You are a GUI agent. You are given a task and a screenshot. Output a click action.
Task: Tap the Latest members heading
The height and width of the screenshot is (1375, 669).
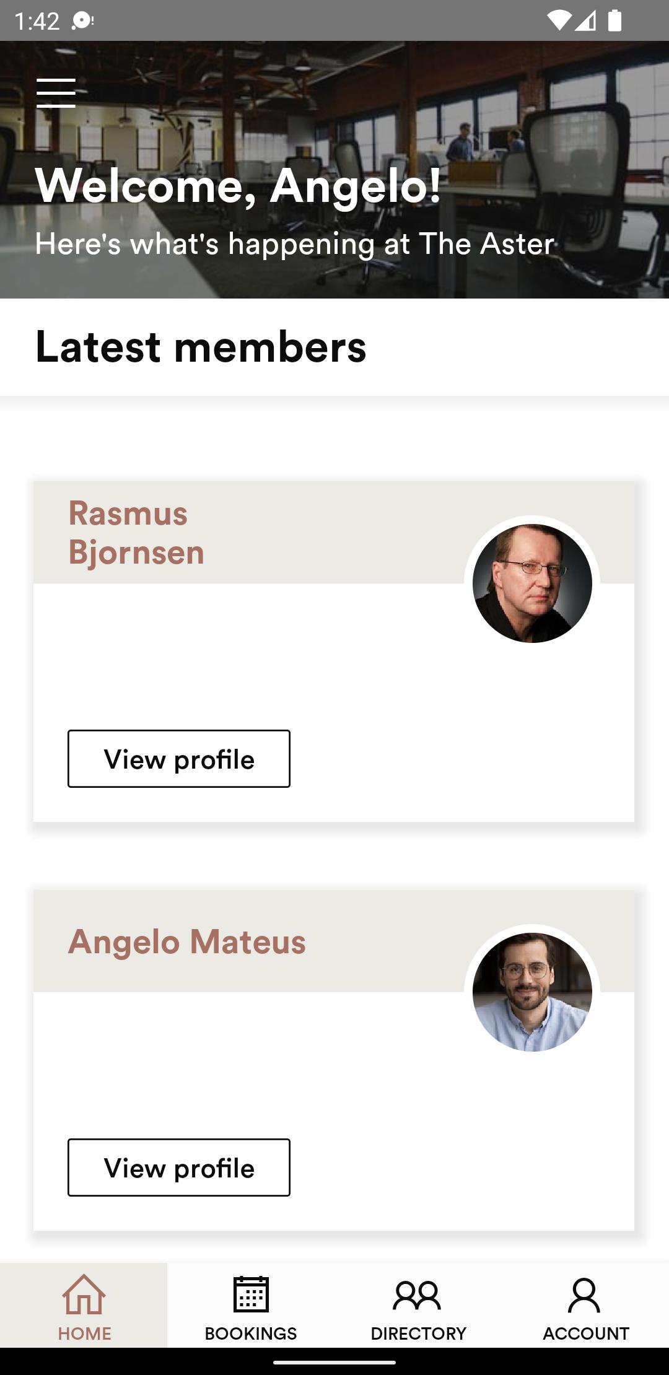pos(201,347)
